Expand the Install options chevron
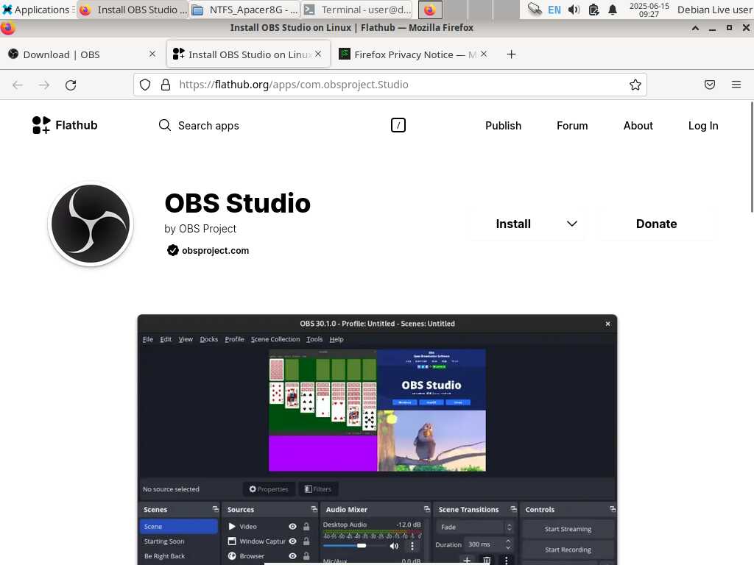The height and width of the screenshot is (565, 754). (571, 224)
